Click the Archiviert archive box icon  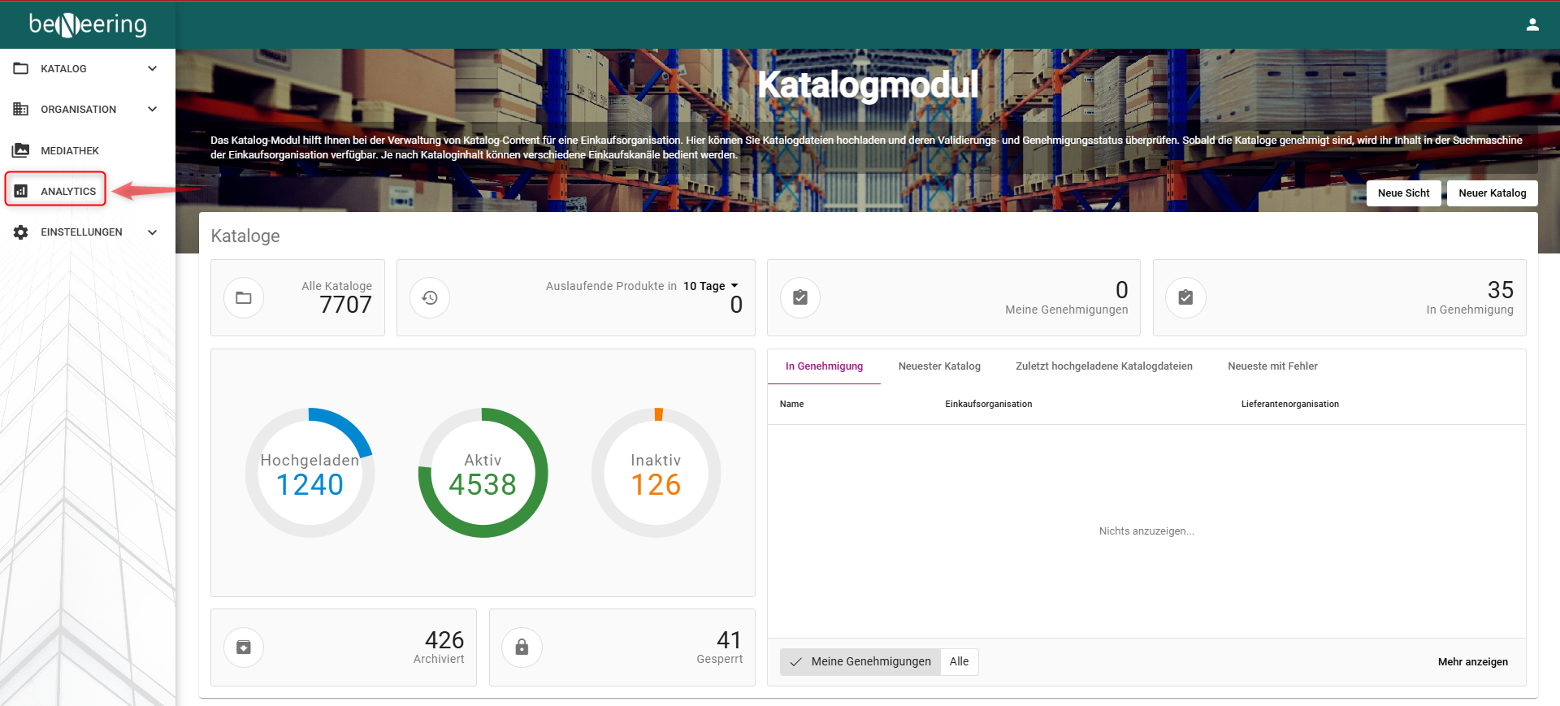coord(244,648)
